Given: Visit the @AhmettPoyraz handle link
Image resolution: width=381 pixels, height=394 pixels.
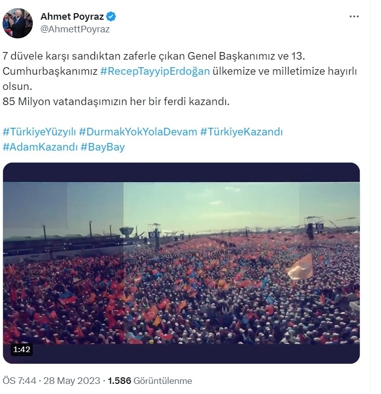Looking at the screenshot, I should [x=75, y=29].
